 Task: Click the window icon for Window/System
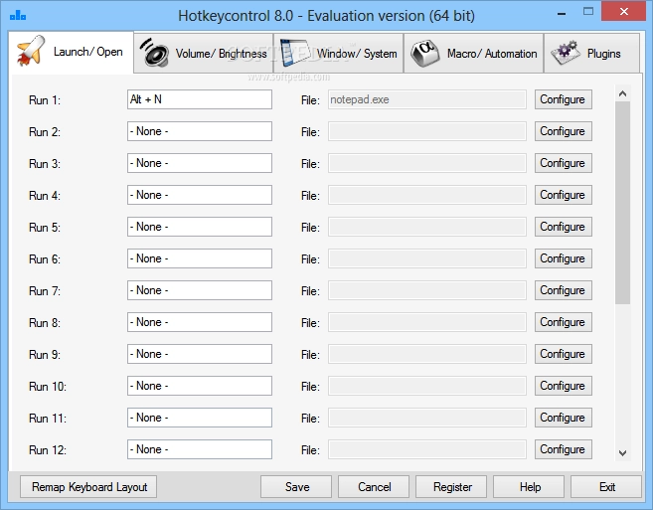(294, 53)
